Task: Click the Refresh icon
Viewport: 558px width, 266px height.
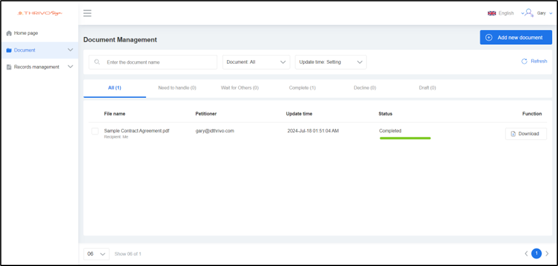Action: click(524, 61)
